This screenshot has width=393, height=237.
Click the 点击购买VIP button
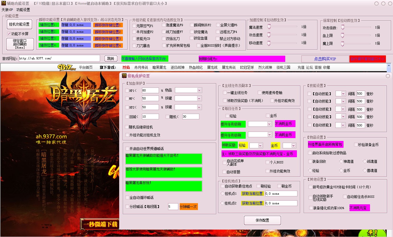tap(325, 59)
